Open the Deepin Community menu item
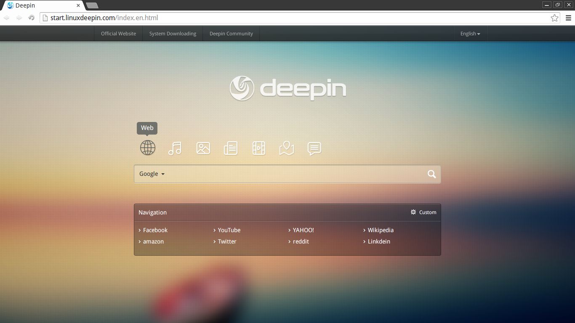The width and height of the screenshot is (575, 323). 231,34
